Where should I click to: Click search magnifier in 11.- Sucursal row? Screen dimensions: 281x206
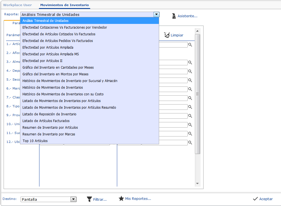coord(190,134)
